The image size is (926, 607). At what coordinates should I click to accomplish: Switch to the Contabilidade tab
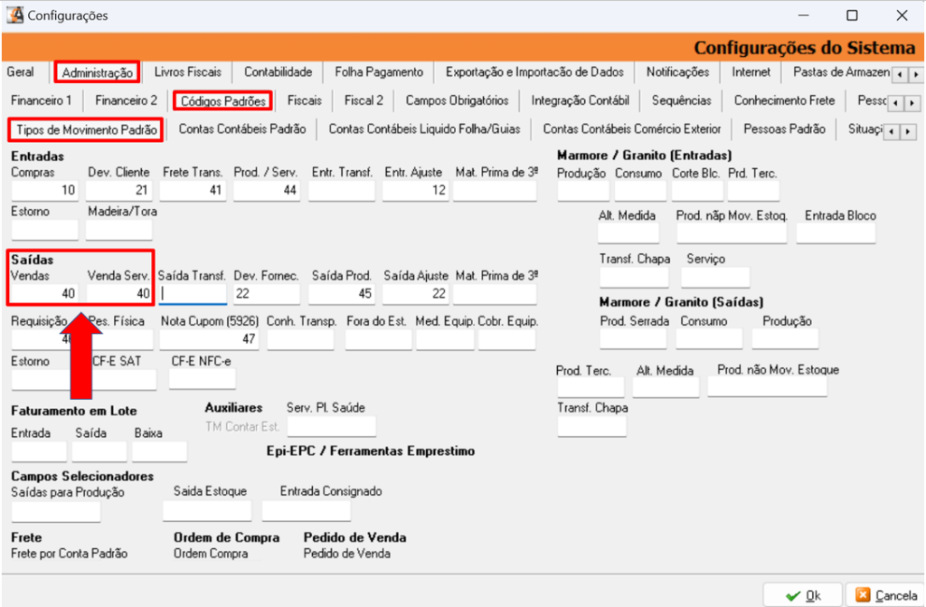(278, 72)
